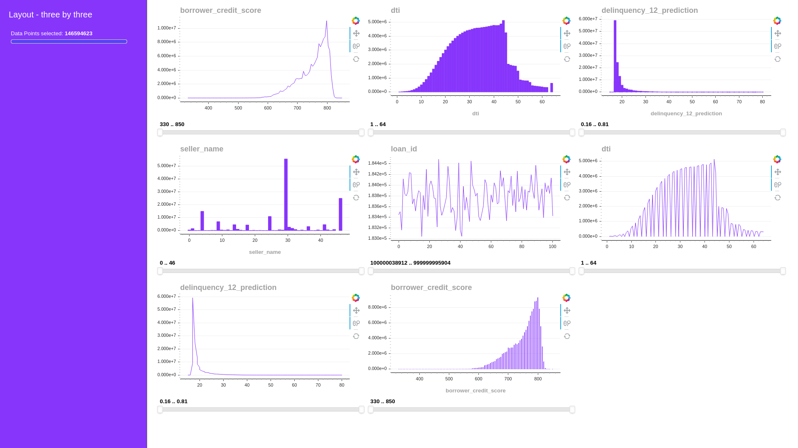Image resolution: width=798 pixels, height=448 pixels.
Task: Click upper handle of dti histogram range slider
Action: pyautogui.click(x=572, y=132)
